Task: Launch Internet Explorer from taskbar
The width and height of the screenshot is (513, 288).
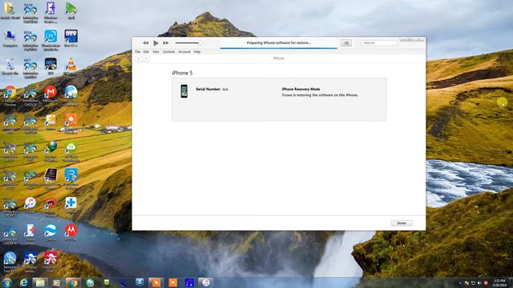Action: click(x=23, y=282)
